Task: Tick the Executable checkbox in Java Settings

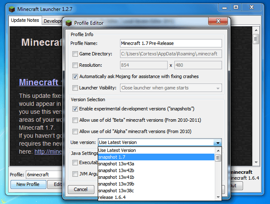Action: click(75, 162)
